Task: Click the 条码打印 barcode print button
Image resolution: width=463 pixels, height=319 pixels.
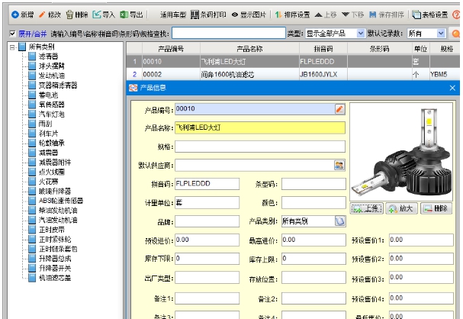Action: (208, 14)
